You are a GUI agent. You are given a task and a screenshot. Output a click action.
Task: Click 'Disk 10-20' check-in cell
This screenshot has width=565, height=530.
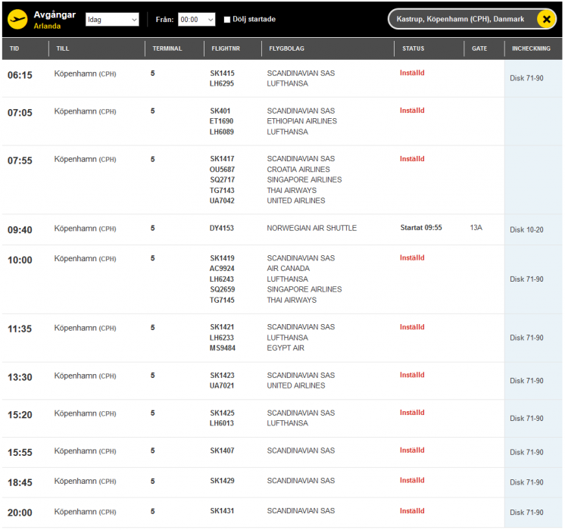tap(526, 229)
